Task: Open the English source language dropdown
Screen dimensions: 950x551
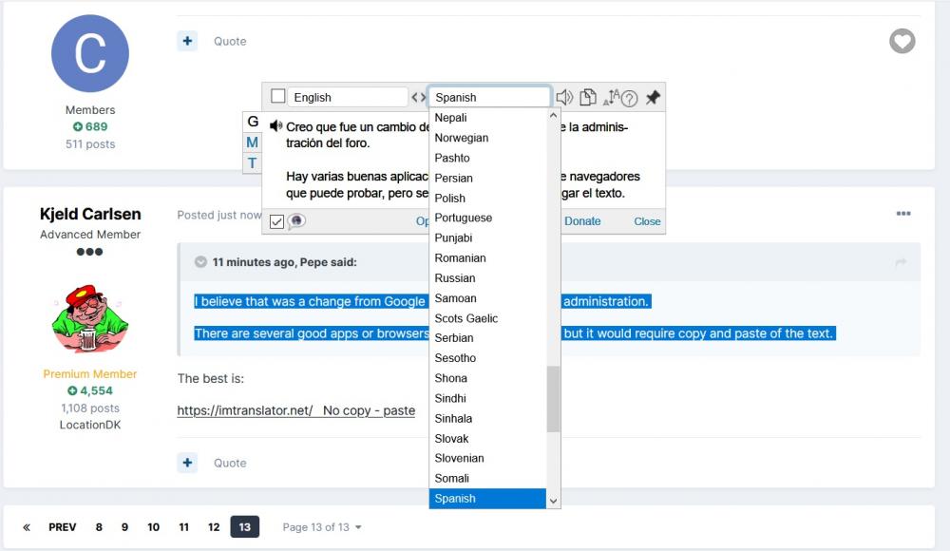Action: pyautogui.click(x=348, y=97)
